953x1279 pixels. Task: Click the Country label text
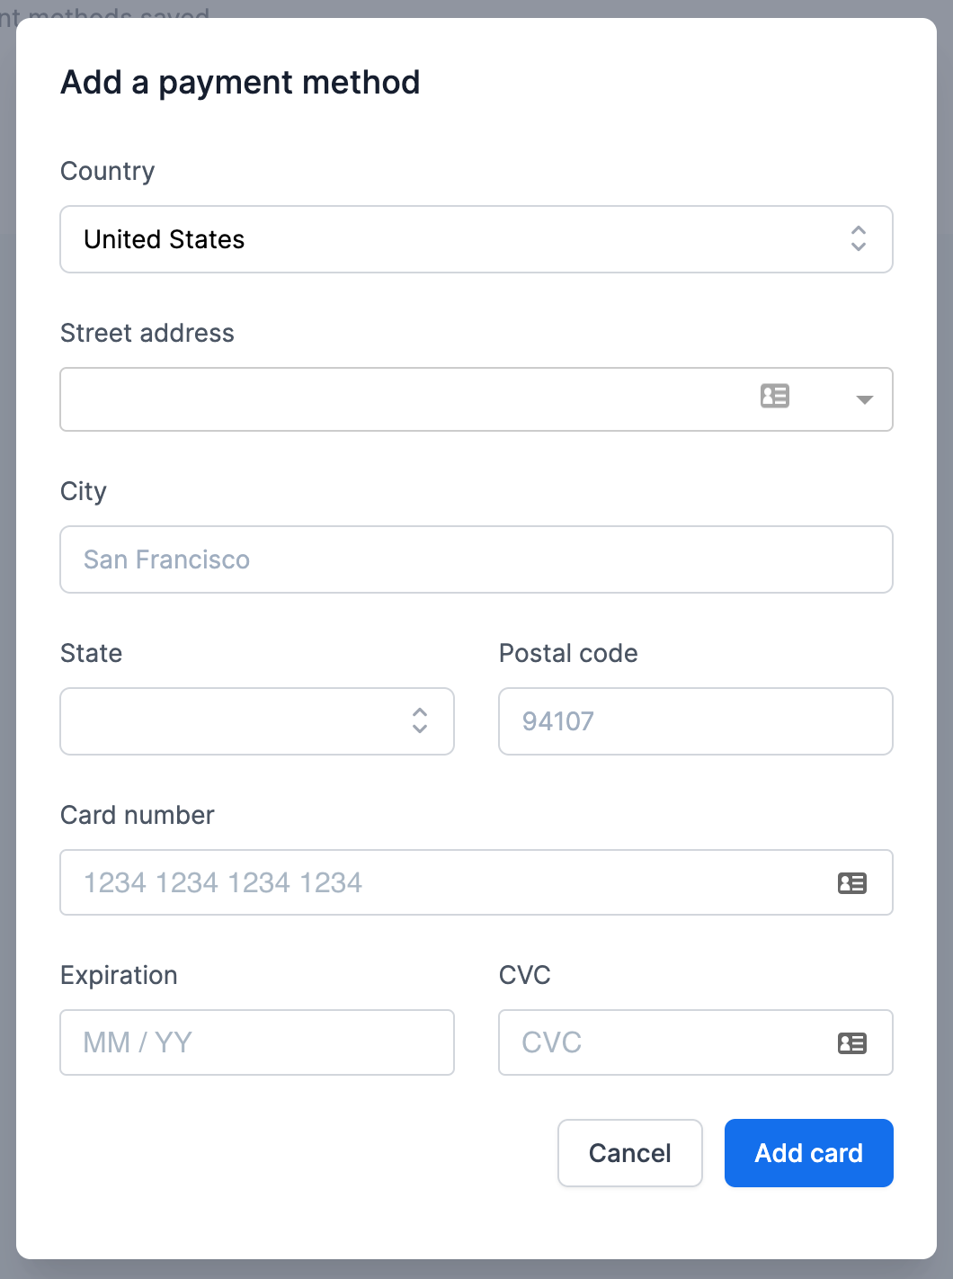click(108, 171)
